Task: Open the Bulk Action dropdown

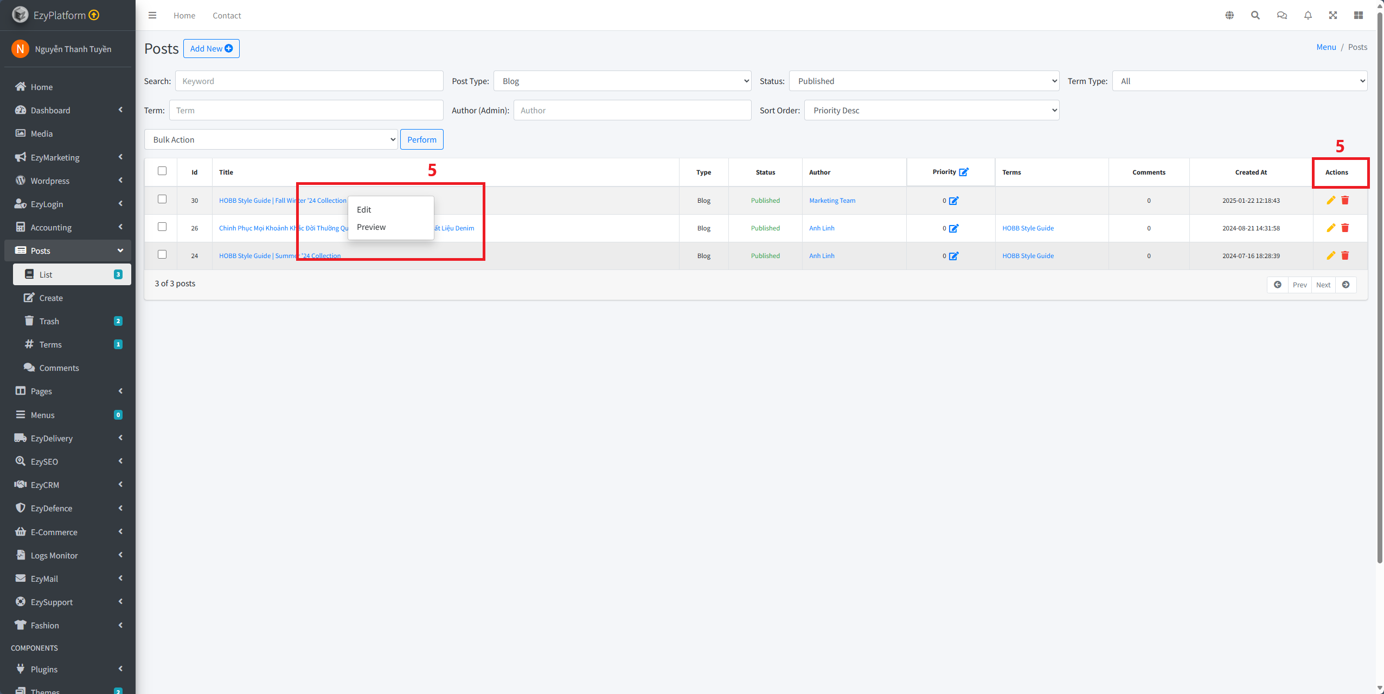Action: (x=271, y=140)
